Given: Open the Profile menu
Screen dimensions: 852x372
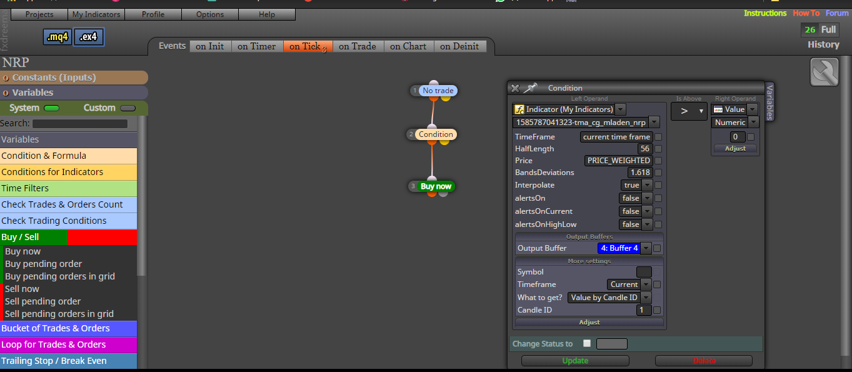Looking at the screenshot, I should [x=153, y=14].
